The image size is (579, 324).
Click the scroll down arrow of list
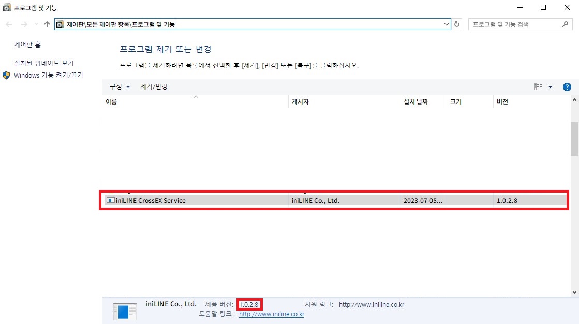pyautogui.click(x=574, y=292)
